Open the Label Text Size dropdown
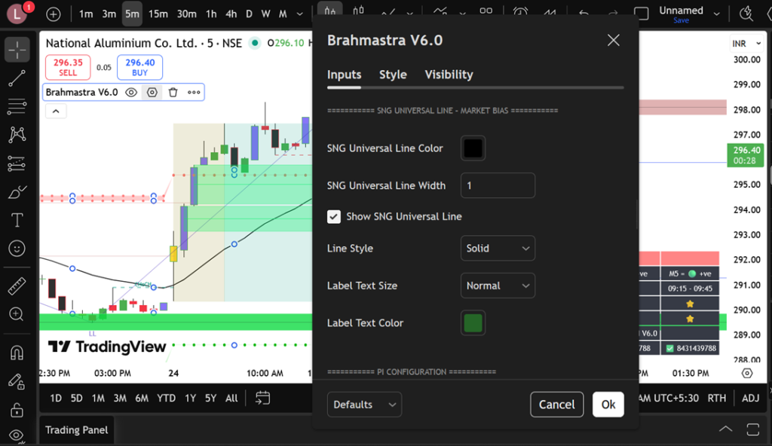This screenshot has width=772, height=446. [x=497, y=286]
